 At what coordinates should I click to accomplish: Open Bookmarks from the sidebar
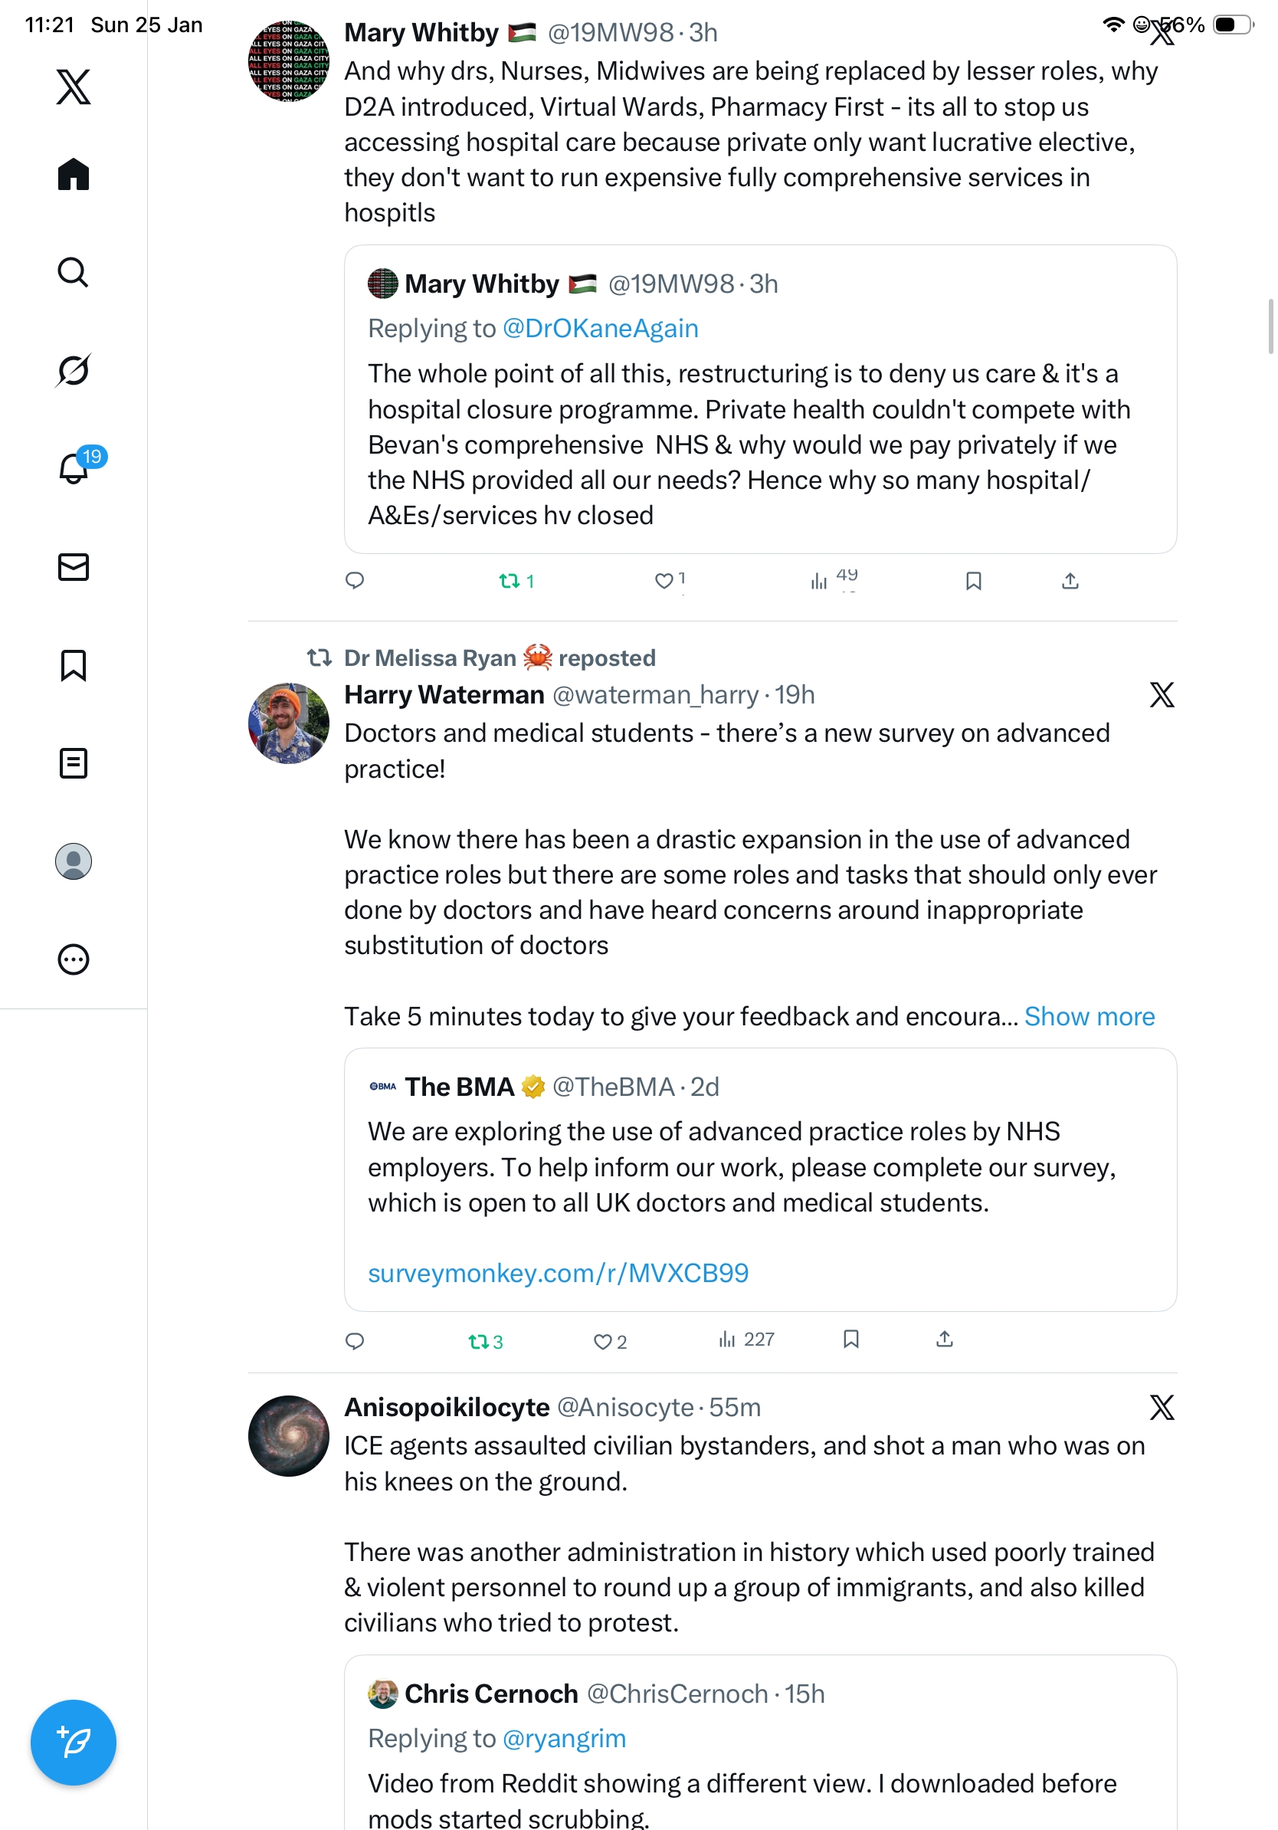74,664
